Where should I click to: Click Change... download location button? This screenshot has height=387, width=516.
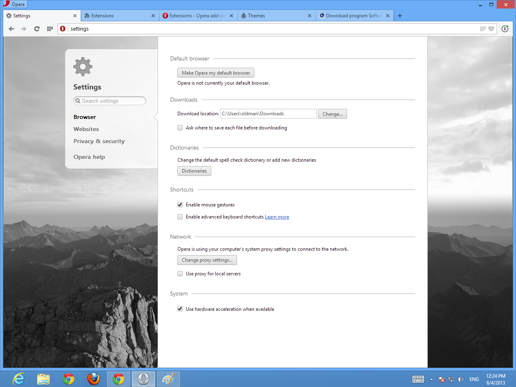pyautogui.click(x=333, y=114)
